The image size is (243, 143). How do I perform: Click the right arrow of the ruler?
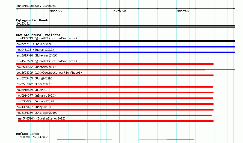[234, 8]
